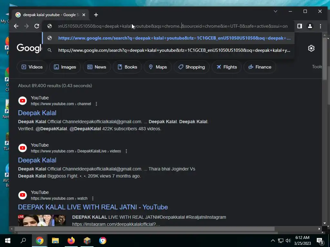The width and height of the screenshot is (330, 247).
Task: Expand the tab search chevron
Action: 275,11
